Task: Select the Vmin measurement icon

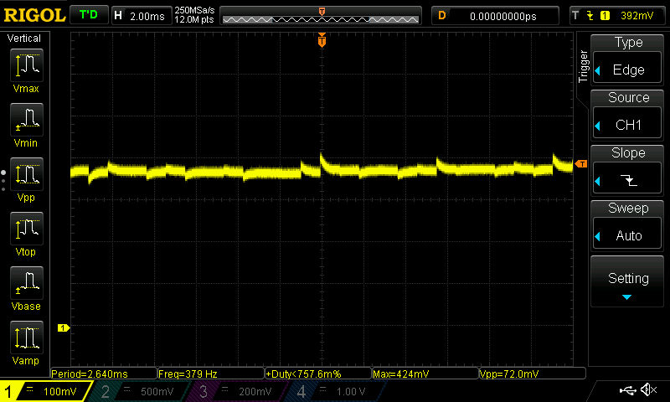Action: (x=26, y=120)
